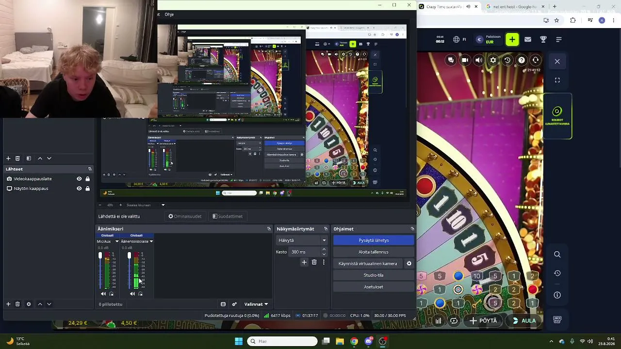621x349 pixels.
Task: Show hidden system tray icons chevron
Action: click(551, 341)
